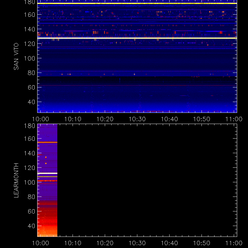
Task: Click the Learmonth spectrogram data strip
Action: [47, 180]
